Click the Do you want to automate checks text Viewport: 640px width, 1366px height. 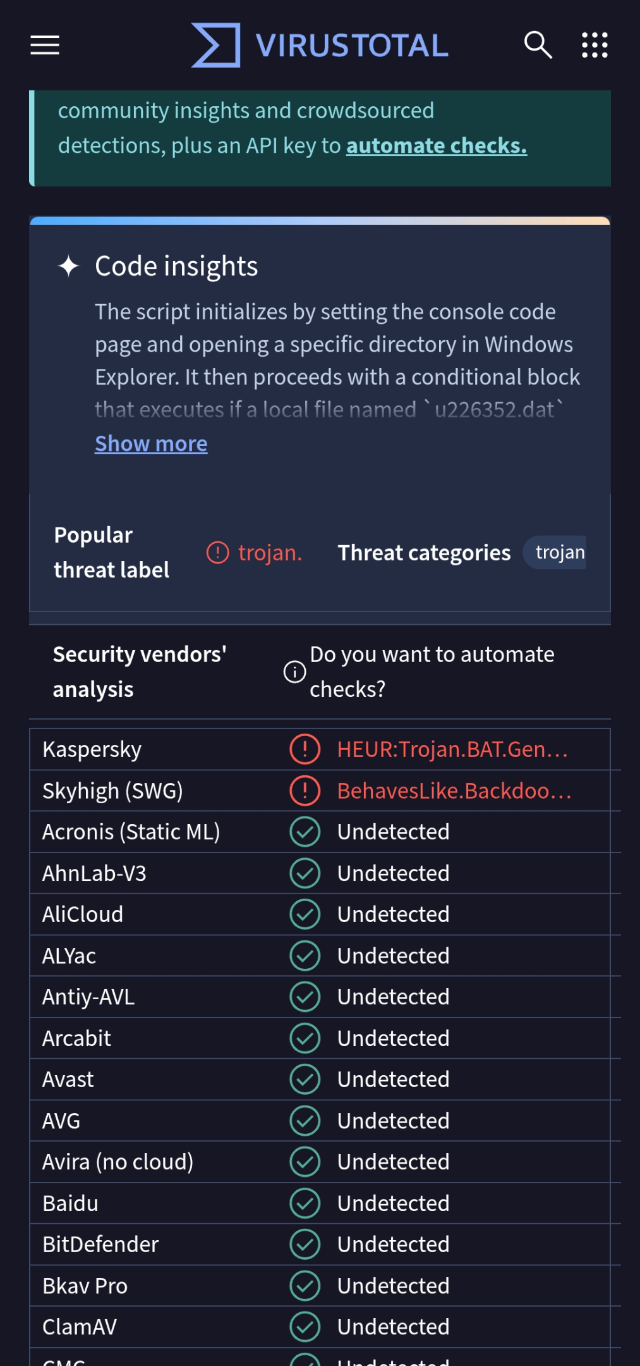pos(432,672)
